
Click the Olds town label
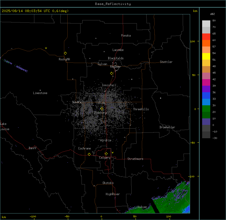pyautogui.click(x=102, y=103)
